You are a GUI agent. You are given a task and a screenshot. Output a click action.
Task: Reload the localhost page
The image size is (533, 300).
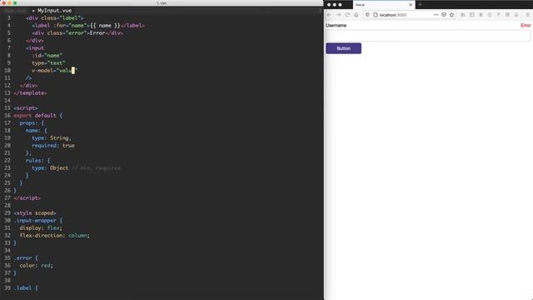[x=347, y=15]
